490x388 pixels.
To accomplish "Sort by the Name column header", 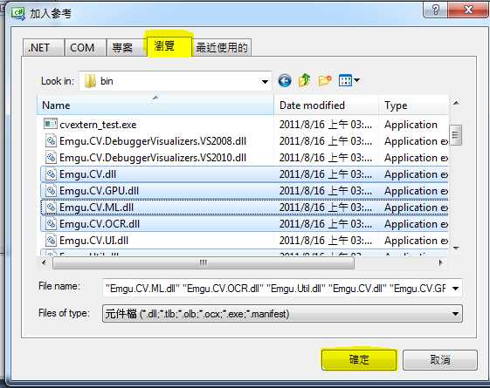I will click(x=155, y=106).
